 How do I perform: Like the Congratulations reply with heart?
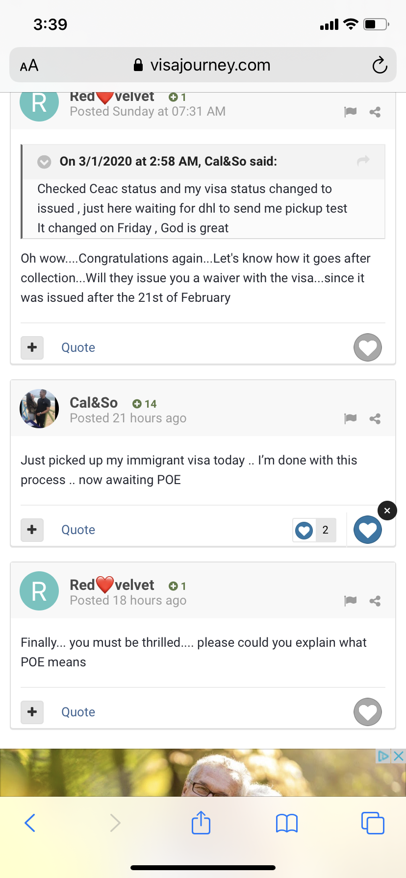368,347
